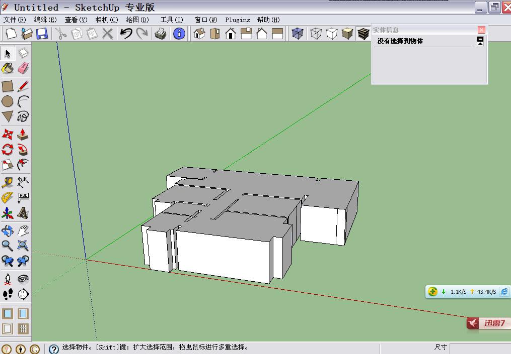
Task: Click the Zoom Extents tool
Action: pos(23,246)
